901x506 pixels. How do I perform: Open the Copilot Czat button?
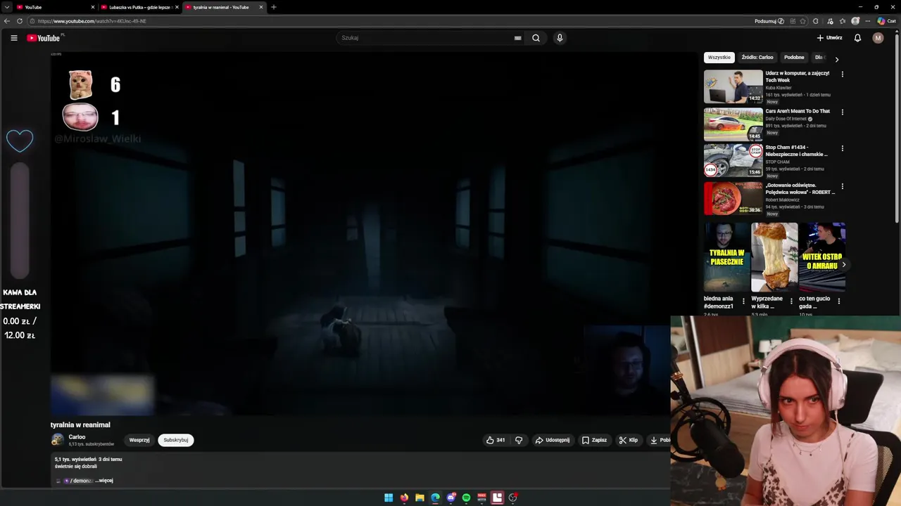[x=886, y=21]
